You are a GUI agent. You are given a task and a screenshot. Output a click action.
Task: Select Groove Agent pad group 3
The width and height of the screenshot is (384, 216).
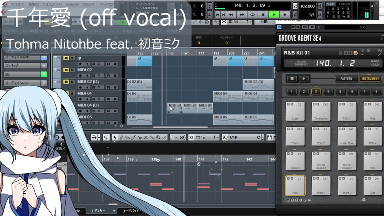(x=316, y=92)
